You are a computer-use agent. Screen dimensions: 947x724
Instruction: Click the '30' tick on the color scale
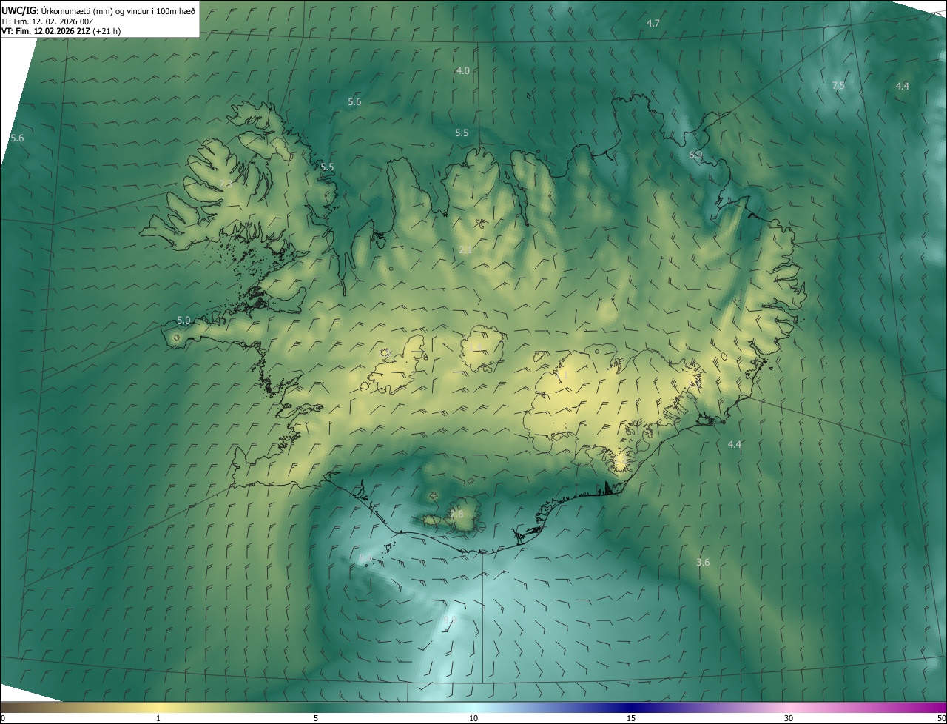789,718
